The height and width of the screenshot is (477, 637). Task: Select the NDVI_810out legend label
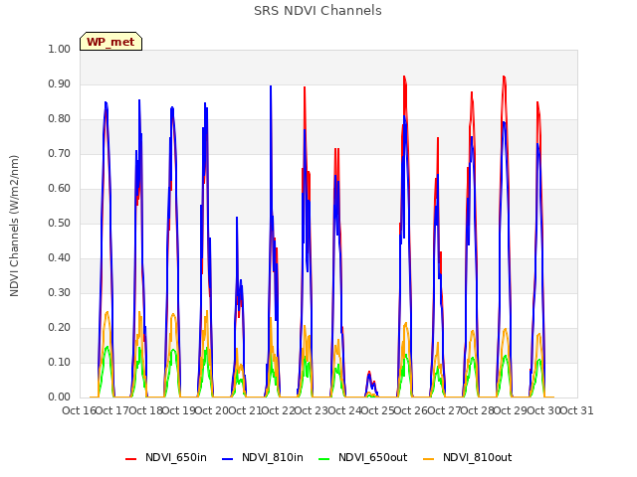pyautogui.click(x=478, y=457)
